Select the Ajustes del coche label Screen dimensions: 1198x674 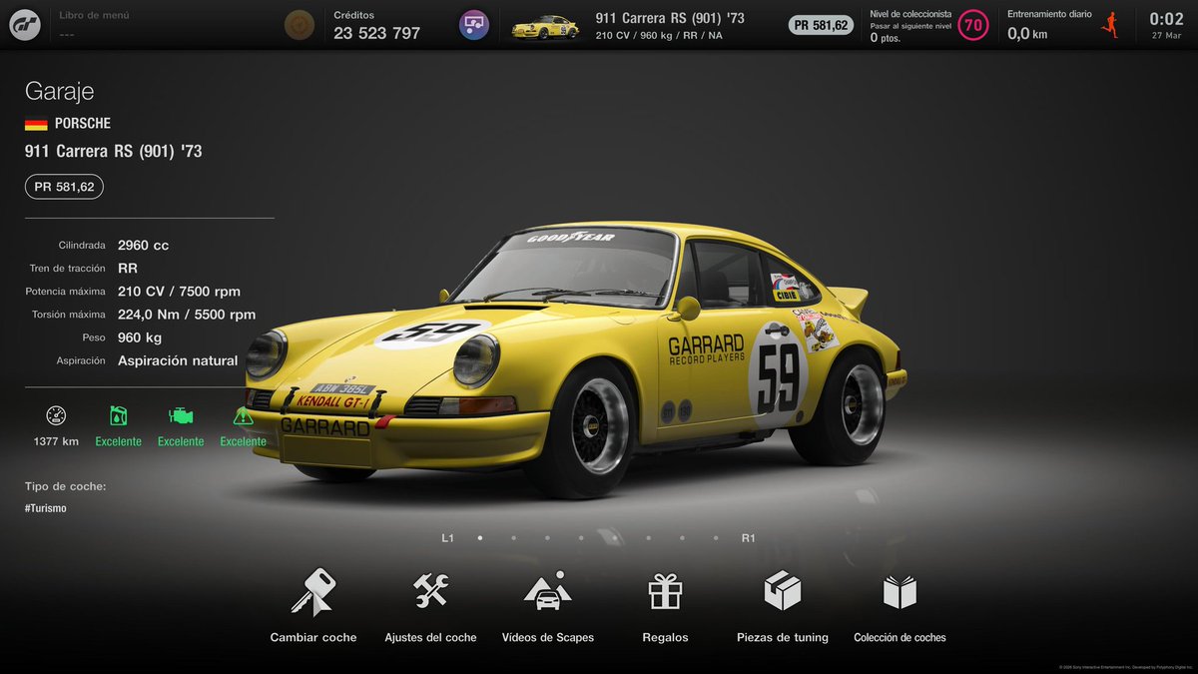[x=430, y=637]
